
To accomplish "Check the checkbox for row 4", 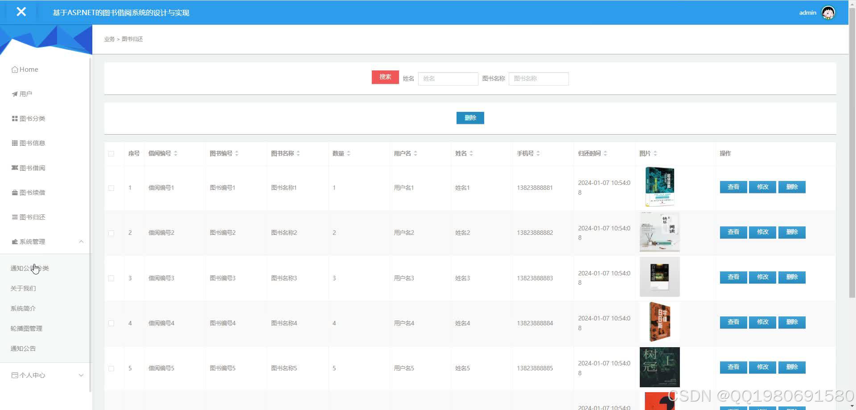I will [111, 323].
